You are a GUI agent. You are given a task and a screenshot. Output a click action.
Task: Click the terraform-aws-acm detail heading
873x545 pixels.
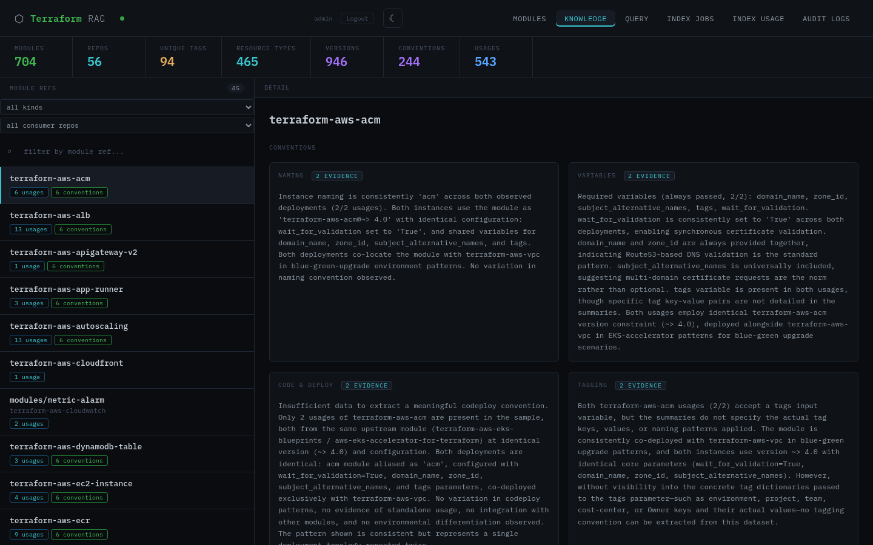click(325, 120)
